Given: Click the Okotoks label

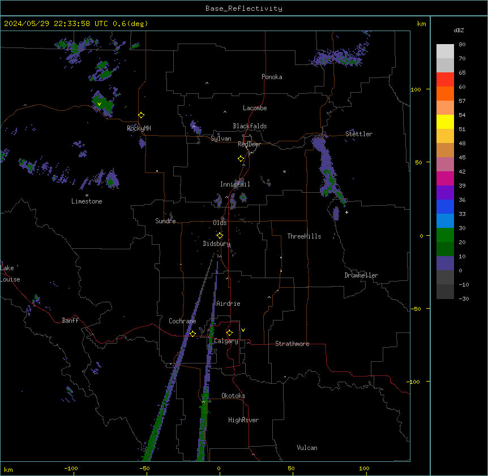Looking at the screenshot, I should [233, 396].
